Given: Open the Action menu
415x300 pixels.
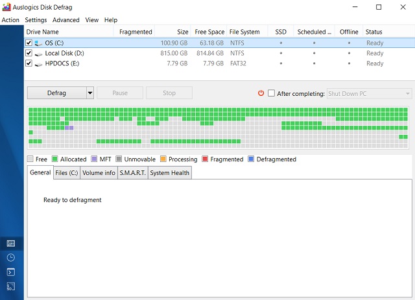Looking at the screenshot, I should (x=10, y=20).
